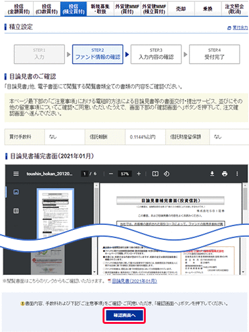Select the thumbnails view icon in sidebar
This screenshot has height=332, width=249.
click(x=16, y=192)
